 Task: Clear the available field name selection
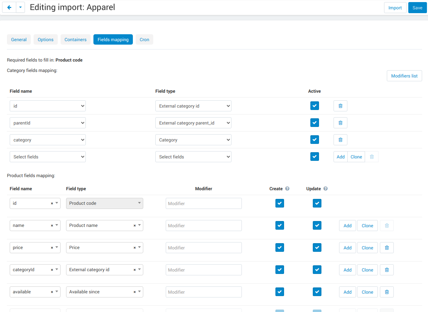(x=52, y=292)
